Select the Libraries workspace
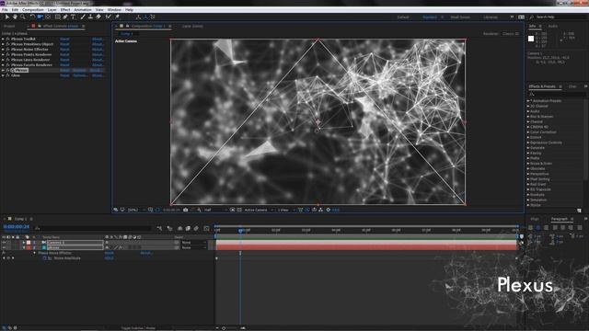 (x=491, y=17)
